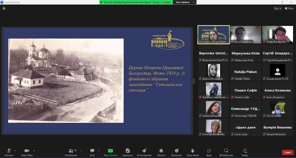Expand audio options arrow beside Unmute
Image resolution: width=296 pixels, height=158 pixels.
(x=15, y=150)
